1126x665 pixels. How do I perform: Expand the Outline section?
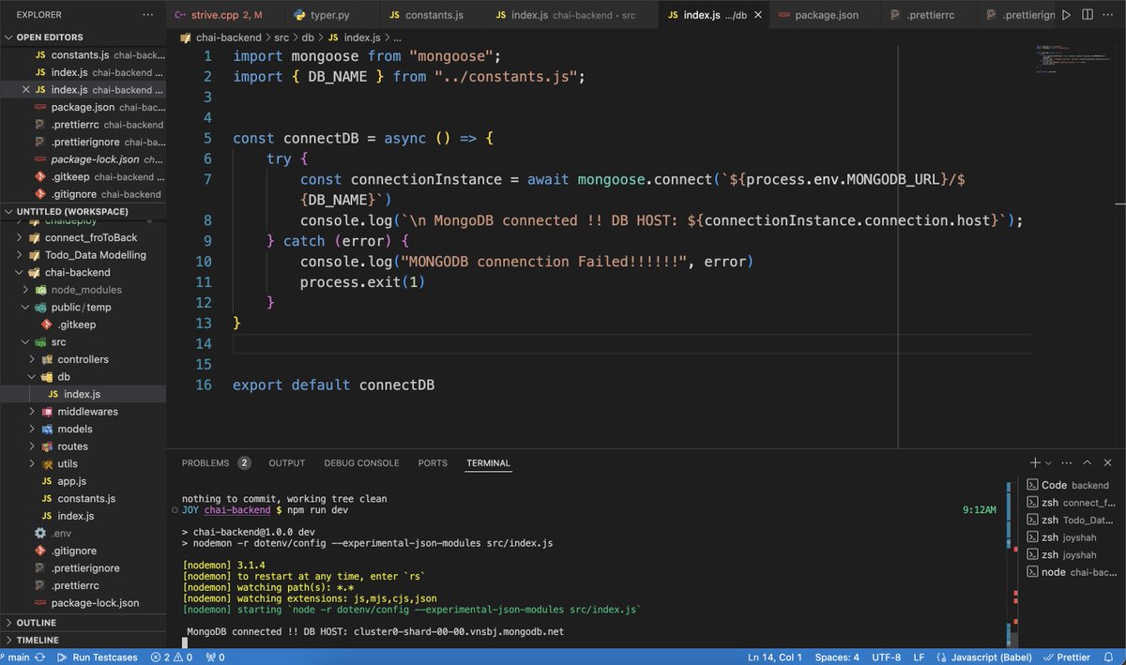(x=83, y=623)
